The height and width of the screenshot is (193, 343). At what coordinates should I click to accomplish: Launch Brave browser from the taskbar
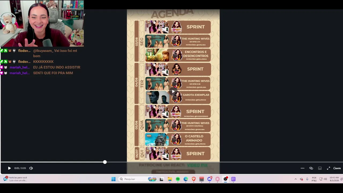194,179
